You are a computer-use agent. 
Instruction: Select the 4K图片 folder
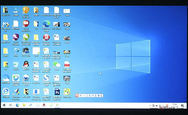coord(36,10)
